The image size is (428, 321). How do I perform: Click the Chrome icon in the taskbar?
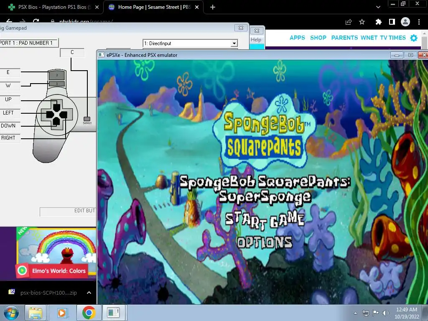tap(89, 313)
